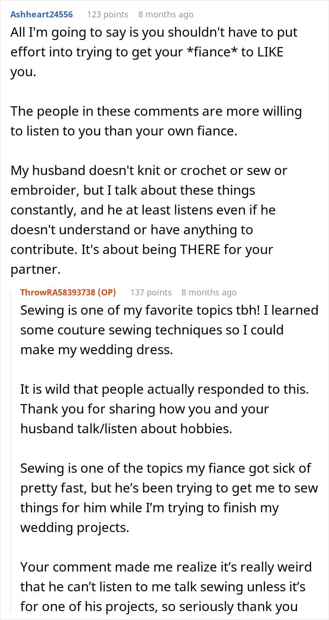Open OP reply's 8 months ago timestamp
This screenshot has height=620, width=329.
(209, 292)
